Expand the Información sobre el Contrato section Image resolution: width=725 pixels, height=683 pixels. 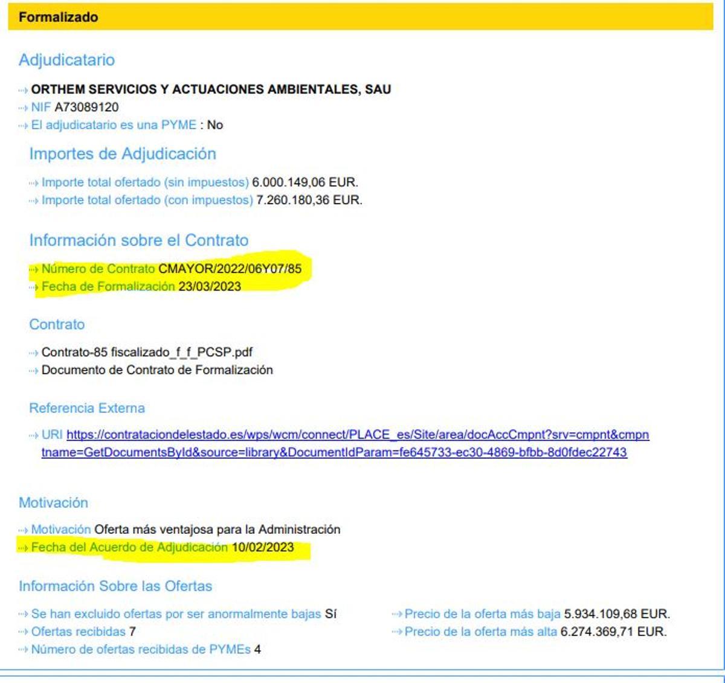tap(139, 240)
